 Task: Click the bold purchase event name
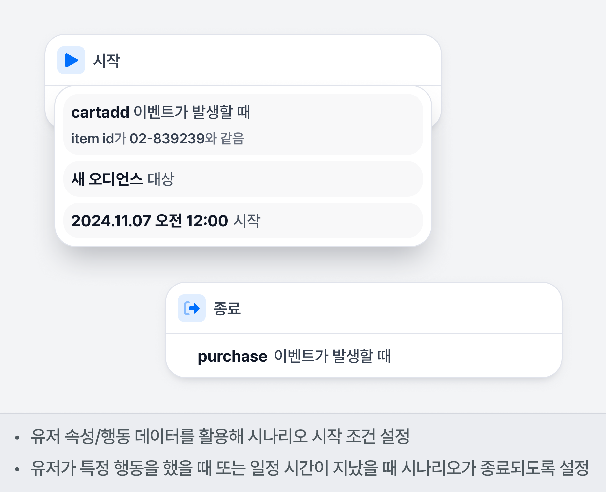[232, 356]
